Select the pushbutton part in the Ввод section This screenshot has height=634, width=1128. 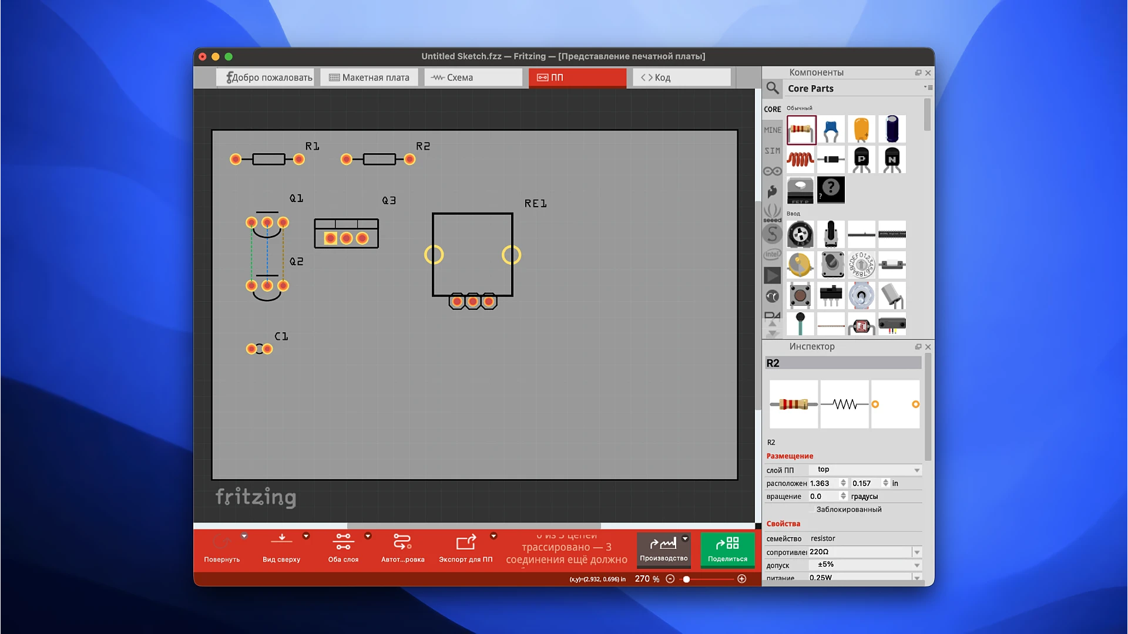tap(801, 296)
